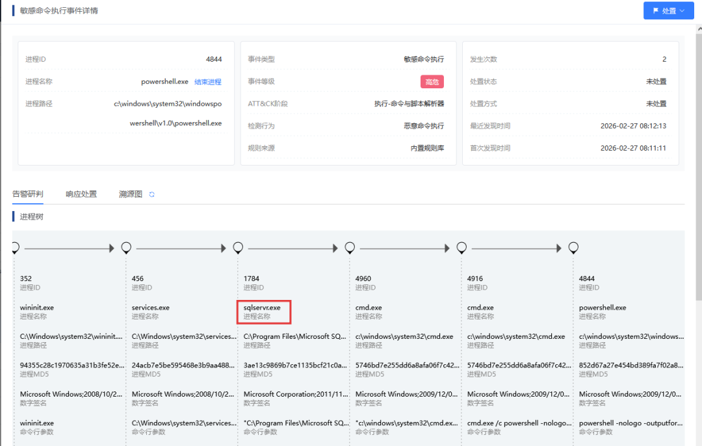
Task: Click the node marker above sqlservr.exe
Action: click(238, 247)
